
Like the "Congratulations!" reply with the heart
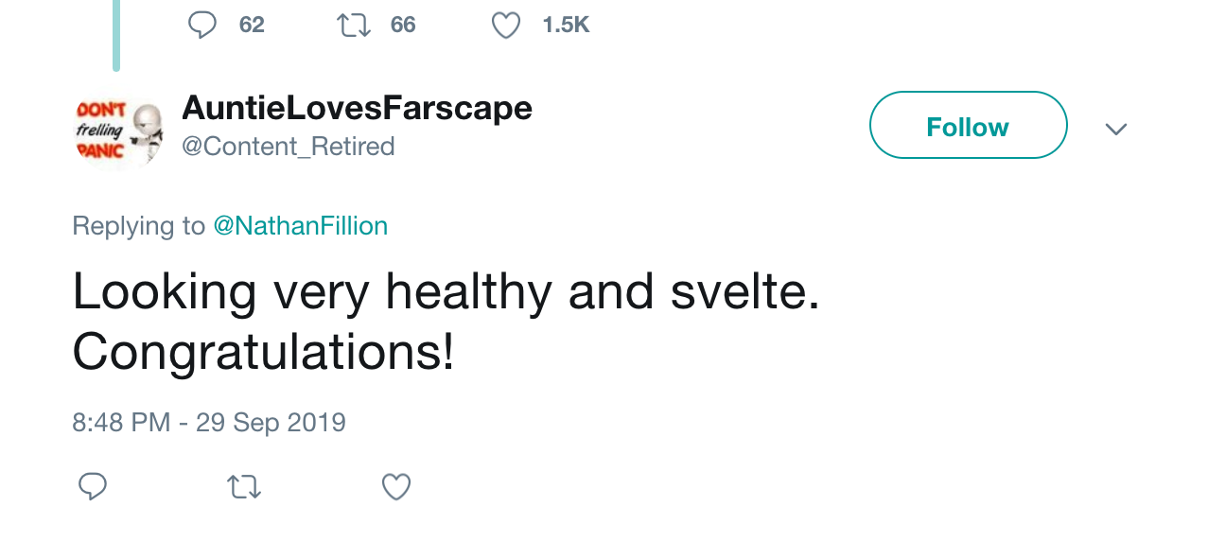[x=396, y=487]
